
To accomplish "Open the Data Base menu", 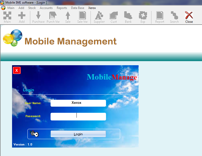I will [78, 8].
